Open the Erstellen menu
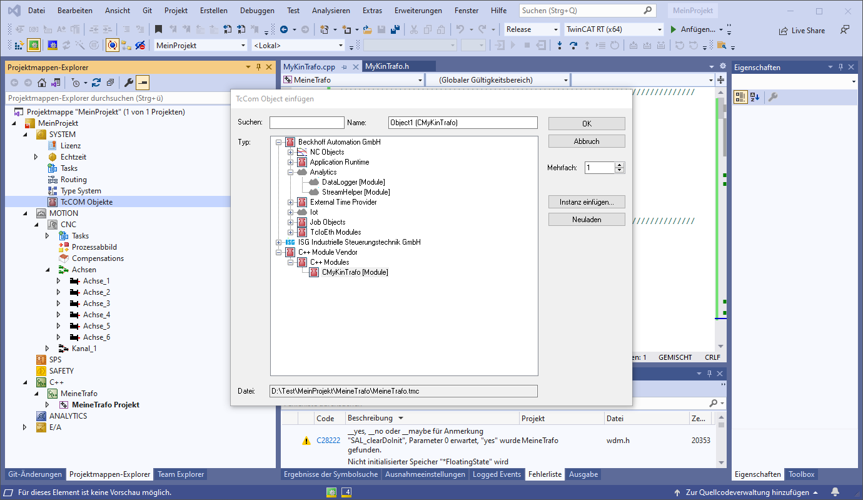The image size is (863, 500). [x=214, y=11]
